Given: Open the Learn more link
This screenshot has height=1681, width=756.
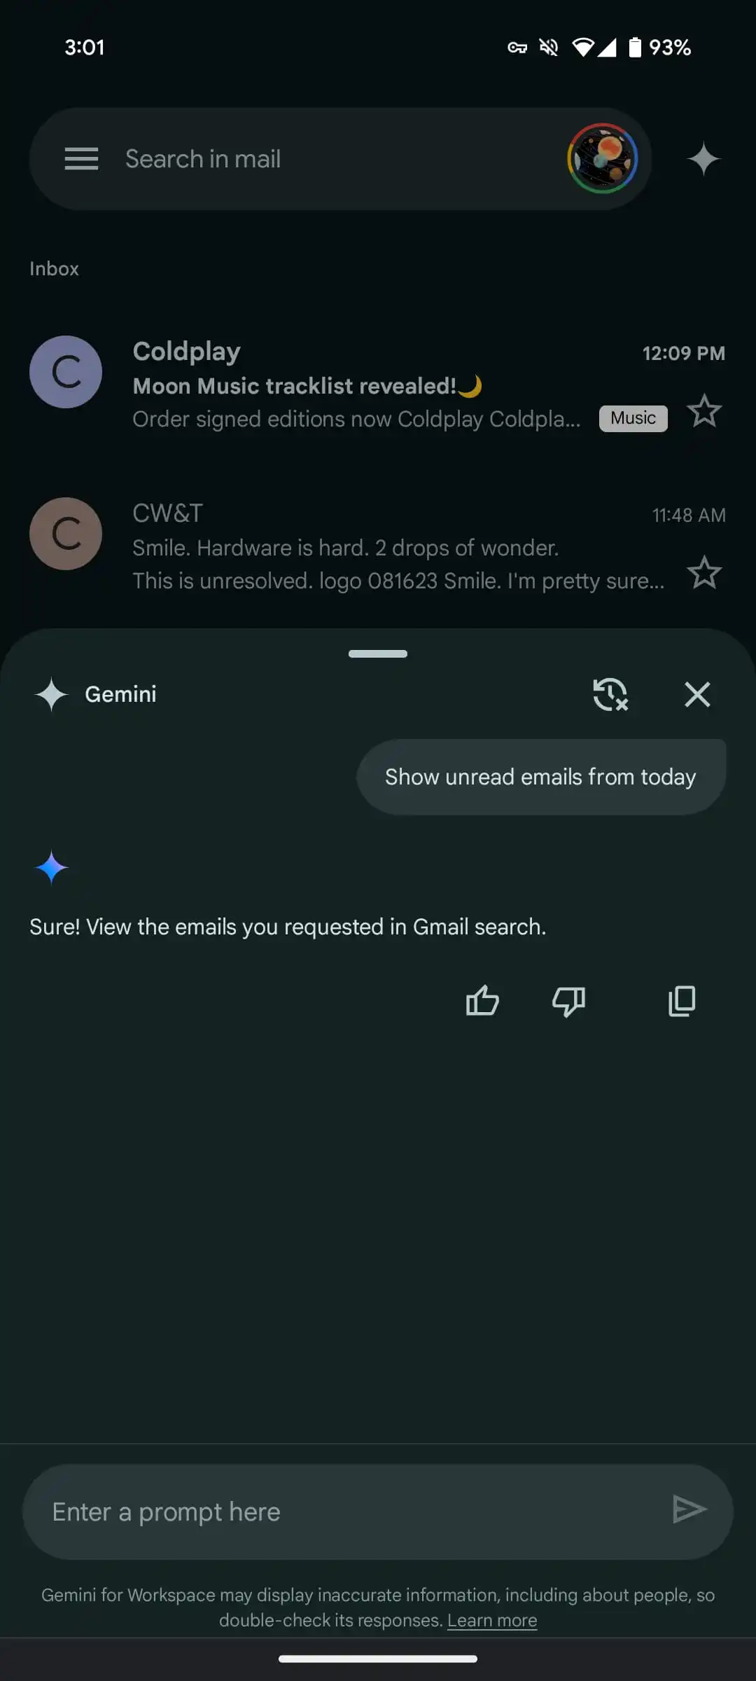Looking at the screenshot, I should pos(492,1620).
